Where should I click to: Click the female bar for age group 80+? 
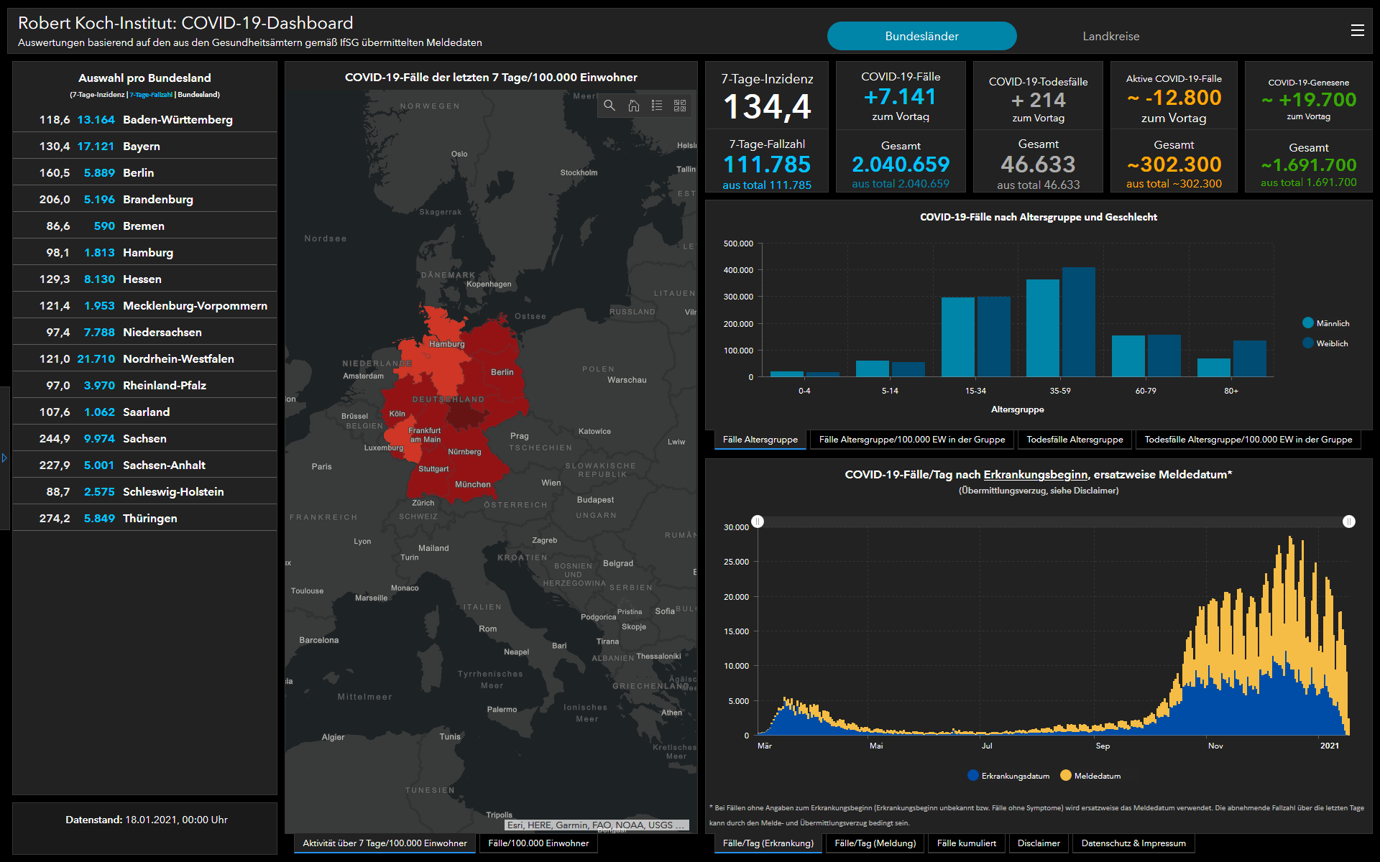(1250, 358)
